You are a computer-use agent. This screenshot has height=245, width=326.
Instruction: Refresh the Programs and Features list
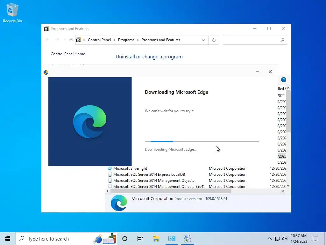(214, 40)
